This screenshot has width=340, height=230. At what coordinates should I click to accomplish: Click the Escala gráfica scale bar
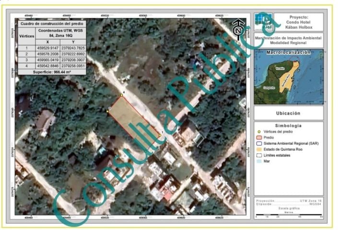pyautogui.click(x=289, y=215)
